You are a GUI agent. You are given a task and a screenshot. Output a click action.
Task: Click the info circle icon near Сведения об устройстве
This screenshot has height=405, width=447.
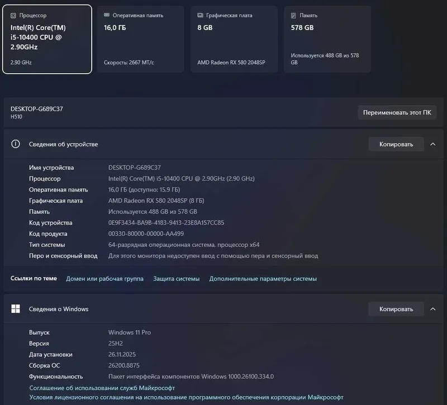pos(16,144)
